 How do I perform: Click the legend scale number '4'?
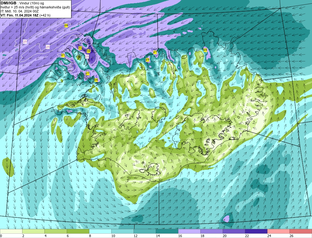point(45,236)
